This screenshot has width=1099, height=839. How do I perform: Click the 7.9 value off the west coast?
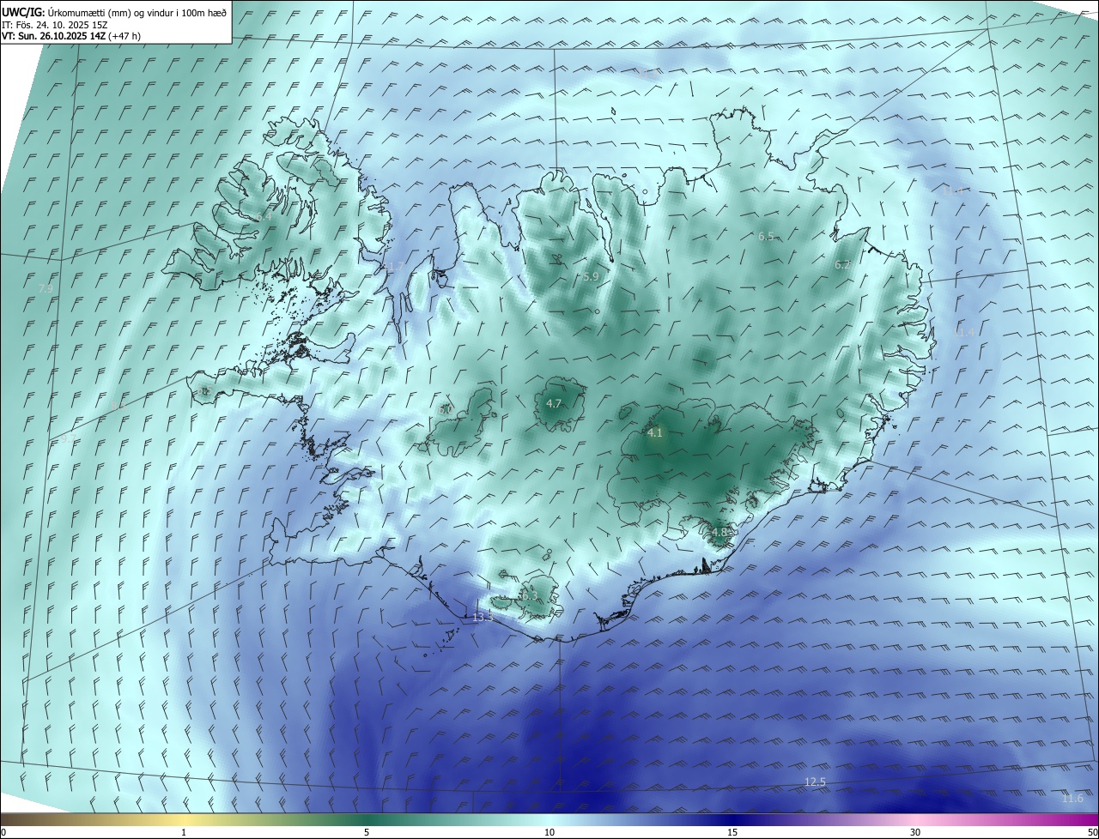pos(46,288)
